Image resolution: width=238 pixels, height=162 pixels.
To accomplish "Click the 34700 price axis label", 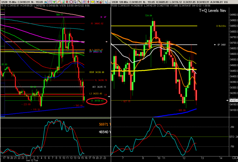I will (234, 43).
